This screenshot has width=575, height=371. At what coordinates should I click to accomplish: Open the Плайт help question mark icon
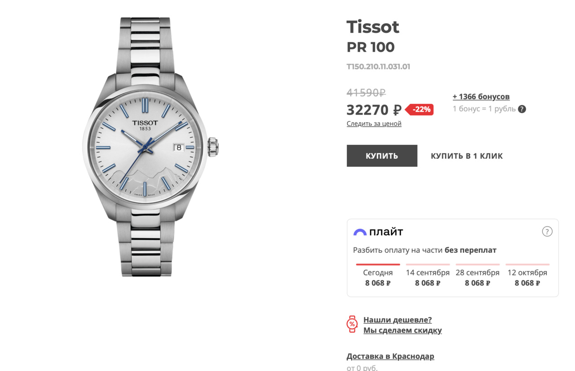547,232
